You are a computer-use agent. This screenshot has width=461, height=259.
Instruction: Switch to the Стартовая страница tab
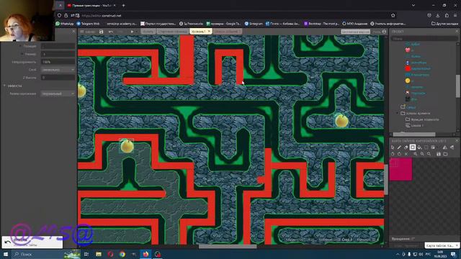[172, 32]
